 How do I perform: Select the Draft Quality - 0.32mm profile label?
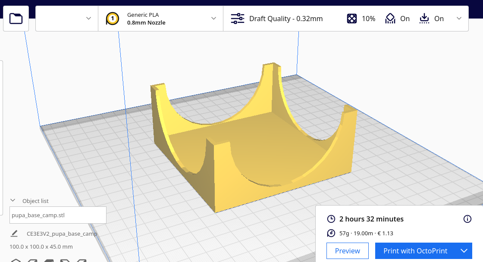pyautogui.click(x=285, y=19)
